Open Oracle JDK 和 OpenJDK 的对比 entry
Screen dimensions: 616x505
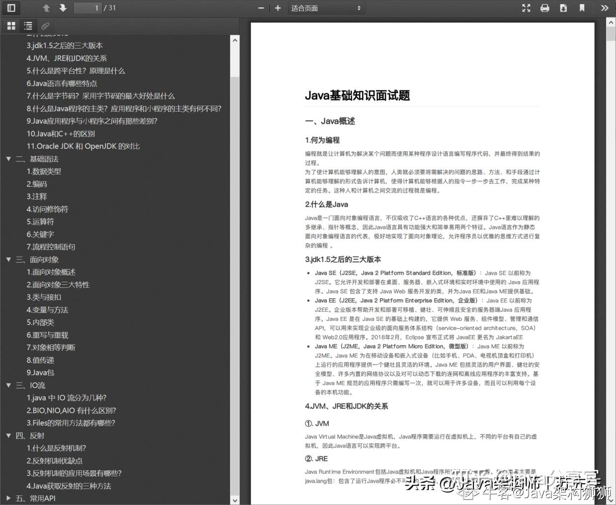[x=83, y=146]
